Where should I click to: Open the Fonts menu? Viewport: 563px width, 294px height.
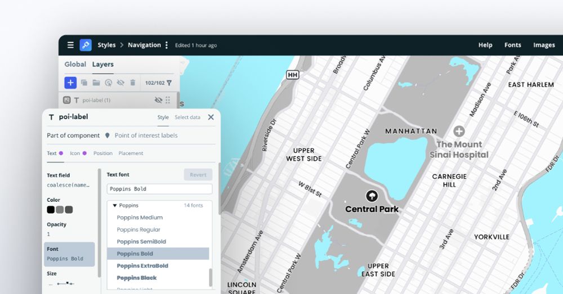pyautogui.click(x=512, y=45)
